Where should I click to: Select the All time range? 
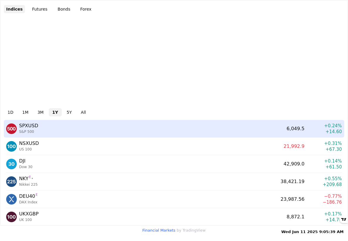click(x=83, y=112)
